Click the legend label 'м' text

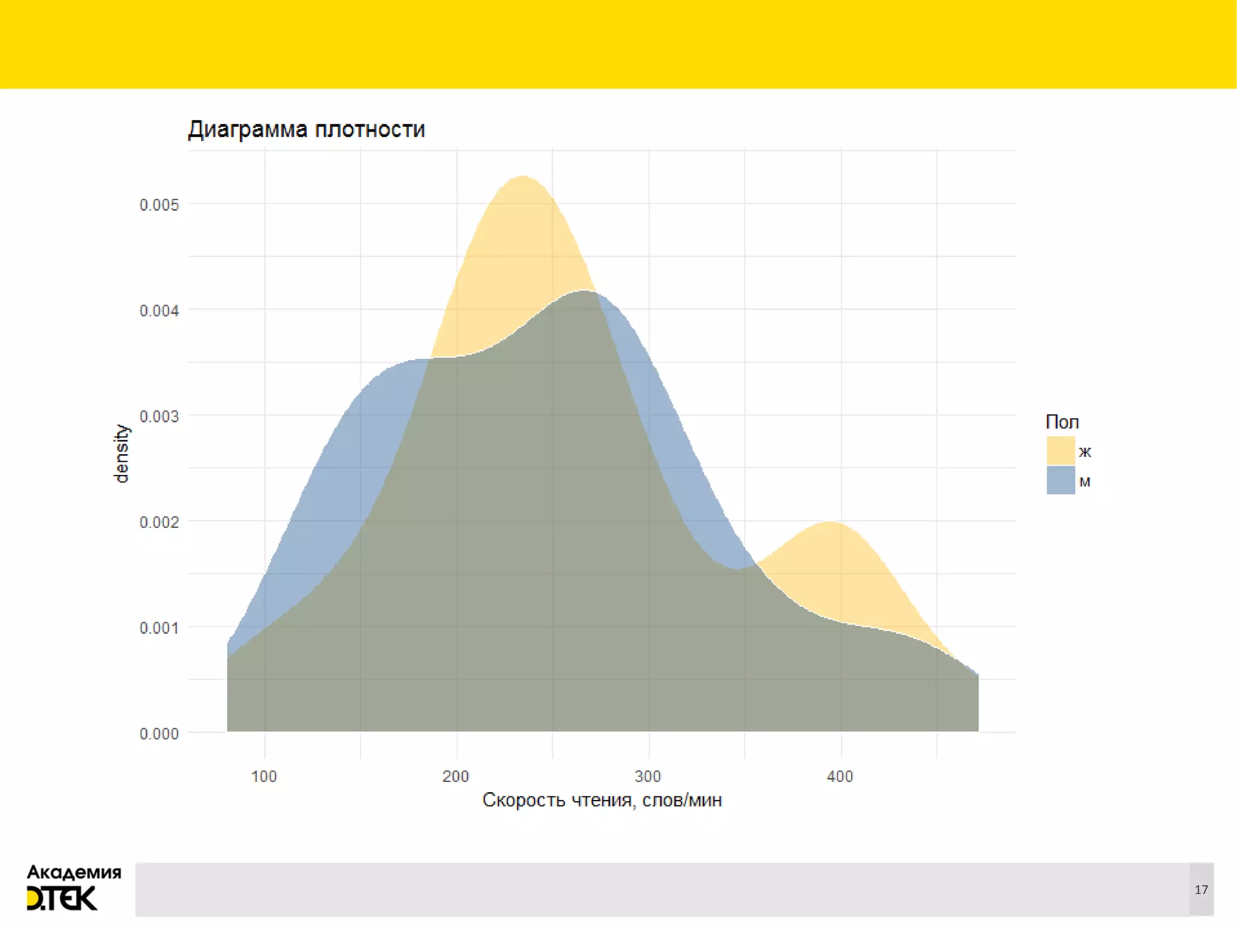point(1085,482)
